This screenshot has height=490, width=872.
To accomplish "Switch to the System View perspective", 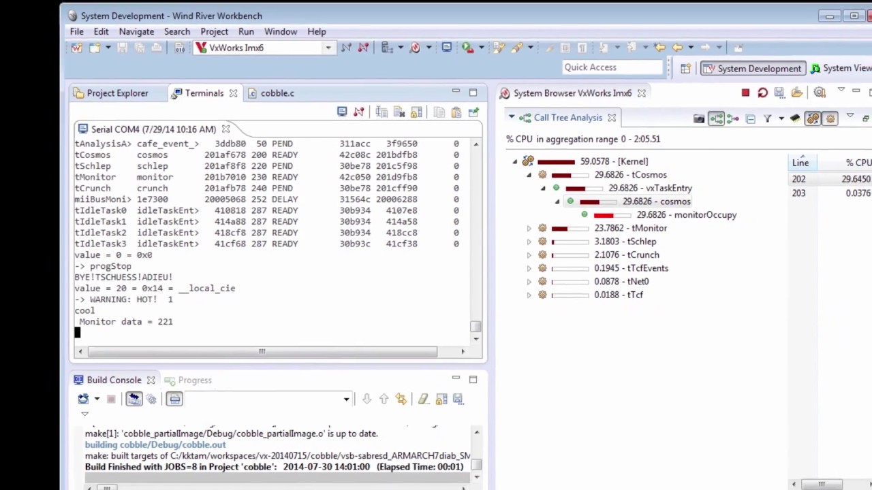I will coord(841,68).
